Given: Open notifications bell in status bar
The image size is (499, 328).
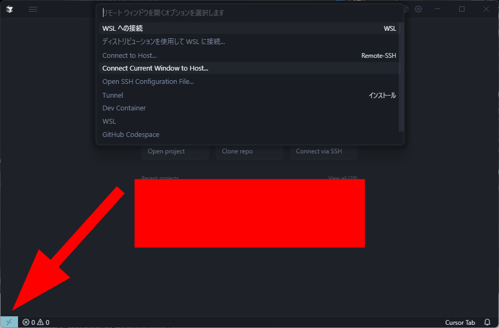Looking at the screenshot, I should (487, 322).
